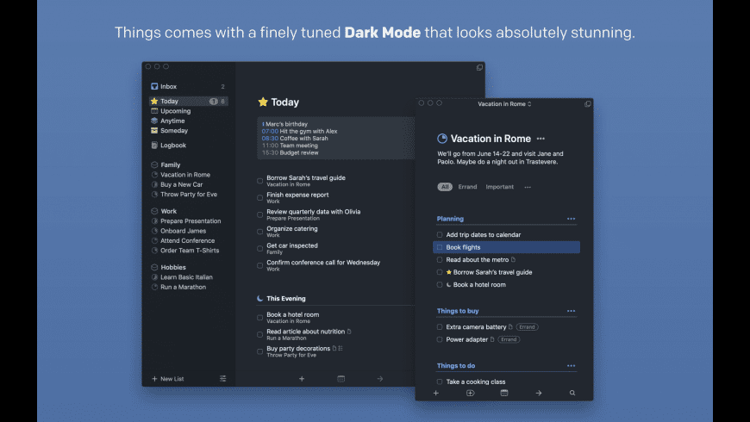Open project options ellipsis beside Vacation in Rome
The width and height of the screenshot is (750, 422).
[x=541, y=139]
